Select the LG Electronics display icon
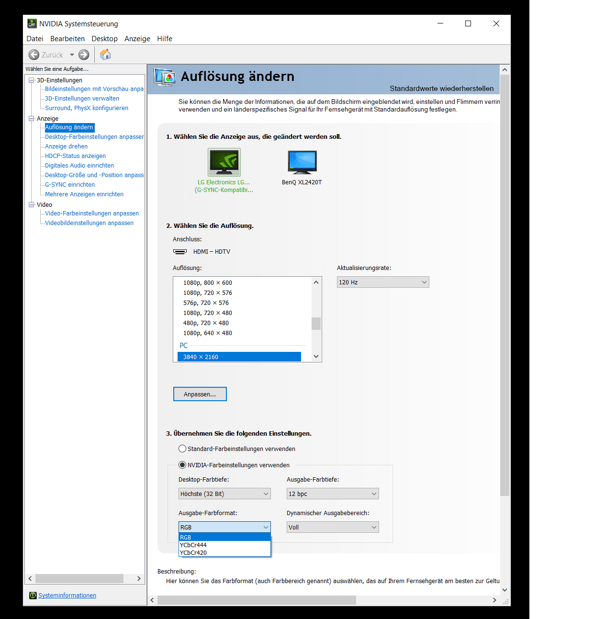This screenshot has width=594, height=619. pos(224,162)
